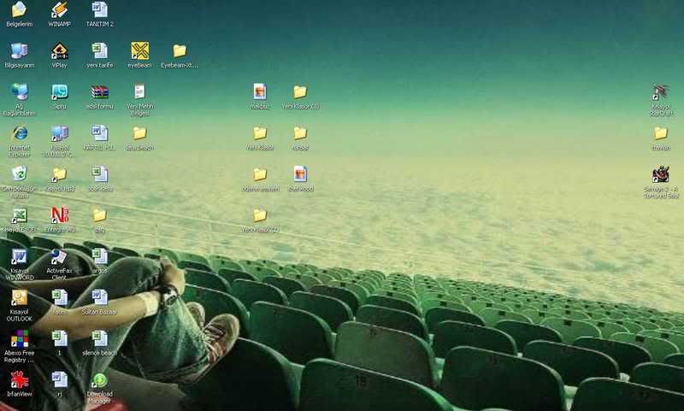684x411 pixels.
Task: Launch the game shortcut above the right-side folder
Action: coord(660,91)
